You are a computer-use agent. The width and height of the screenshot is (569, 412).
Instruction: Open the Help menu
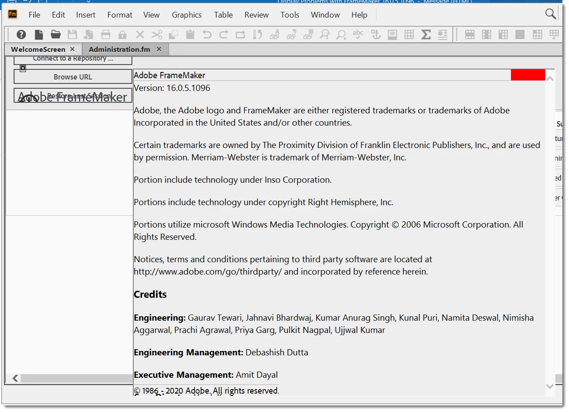coord(359,15)
